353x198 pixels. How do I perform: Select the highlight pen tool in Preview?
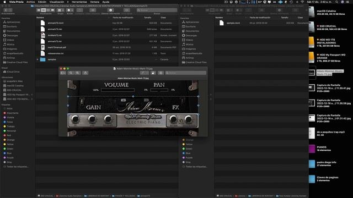click(143, 73)
